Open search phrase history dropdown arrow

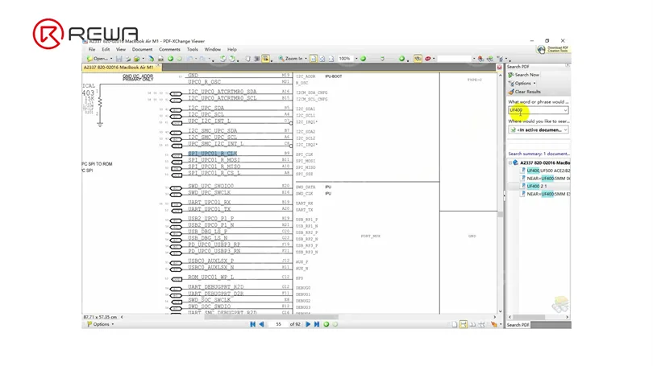point(566,110)
